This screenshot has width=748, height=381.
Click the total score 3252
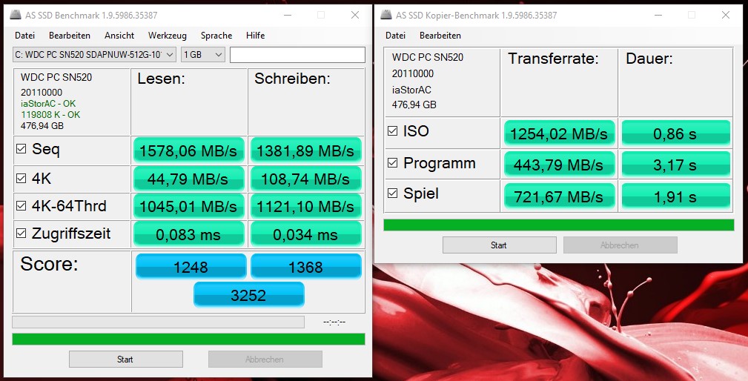[248, 295]
